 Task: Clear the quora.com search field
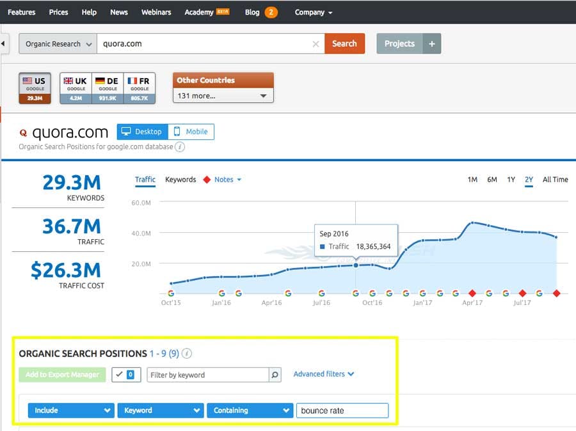315,44
